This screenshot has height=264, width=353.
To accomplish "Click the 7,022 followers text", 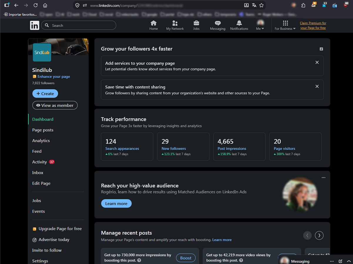I will tap(43, 83).
